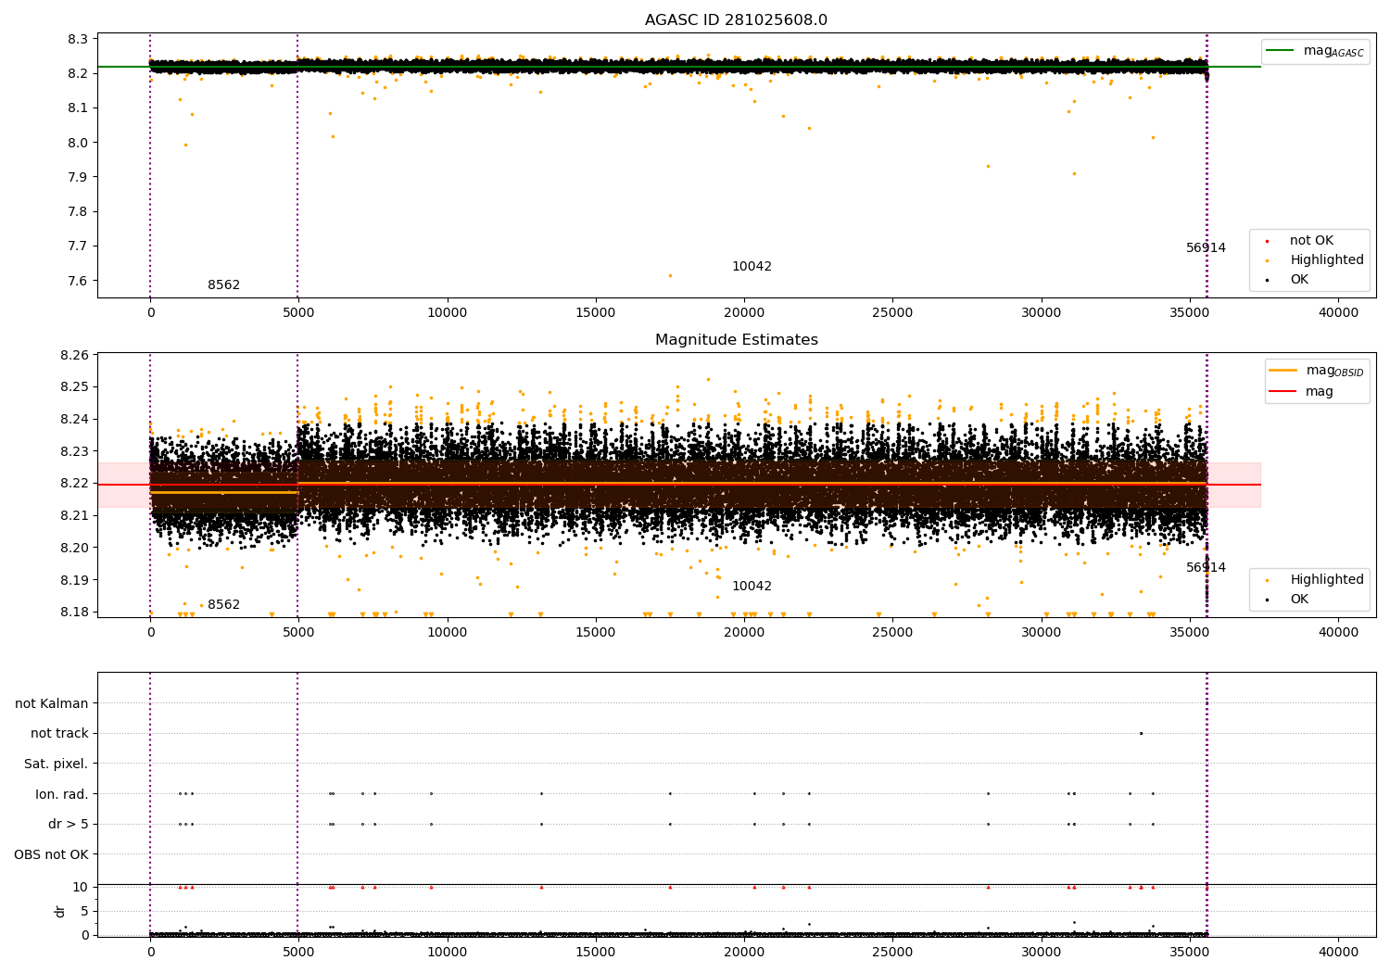Click the 8.22 y-axis tick label
Screen dimensions: 1390x973
tap(75, 484)
